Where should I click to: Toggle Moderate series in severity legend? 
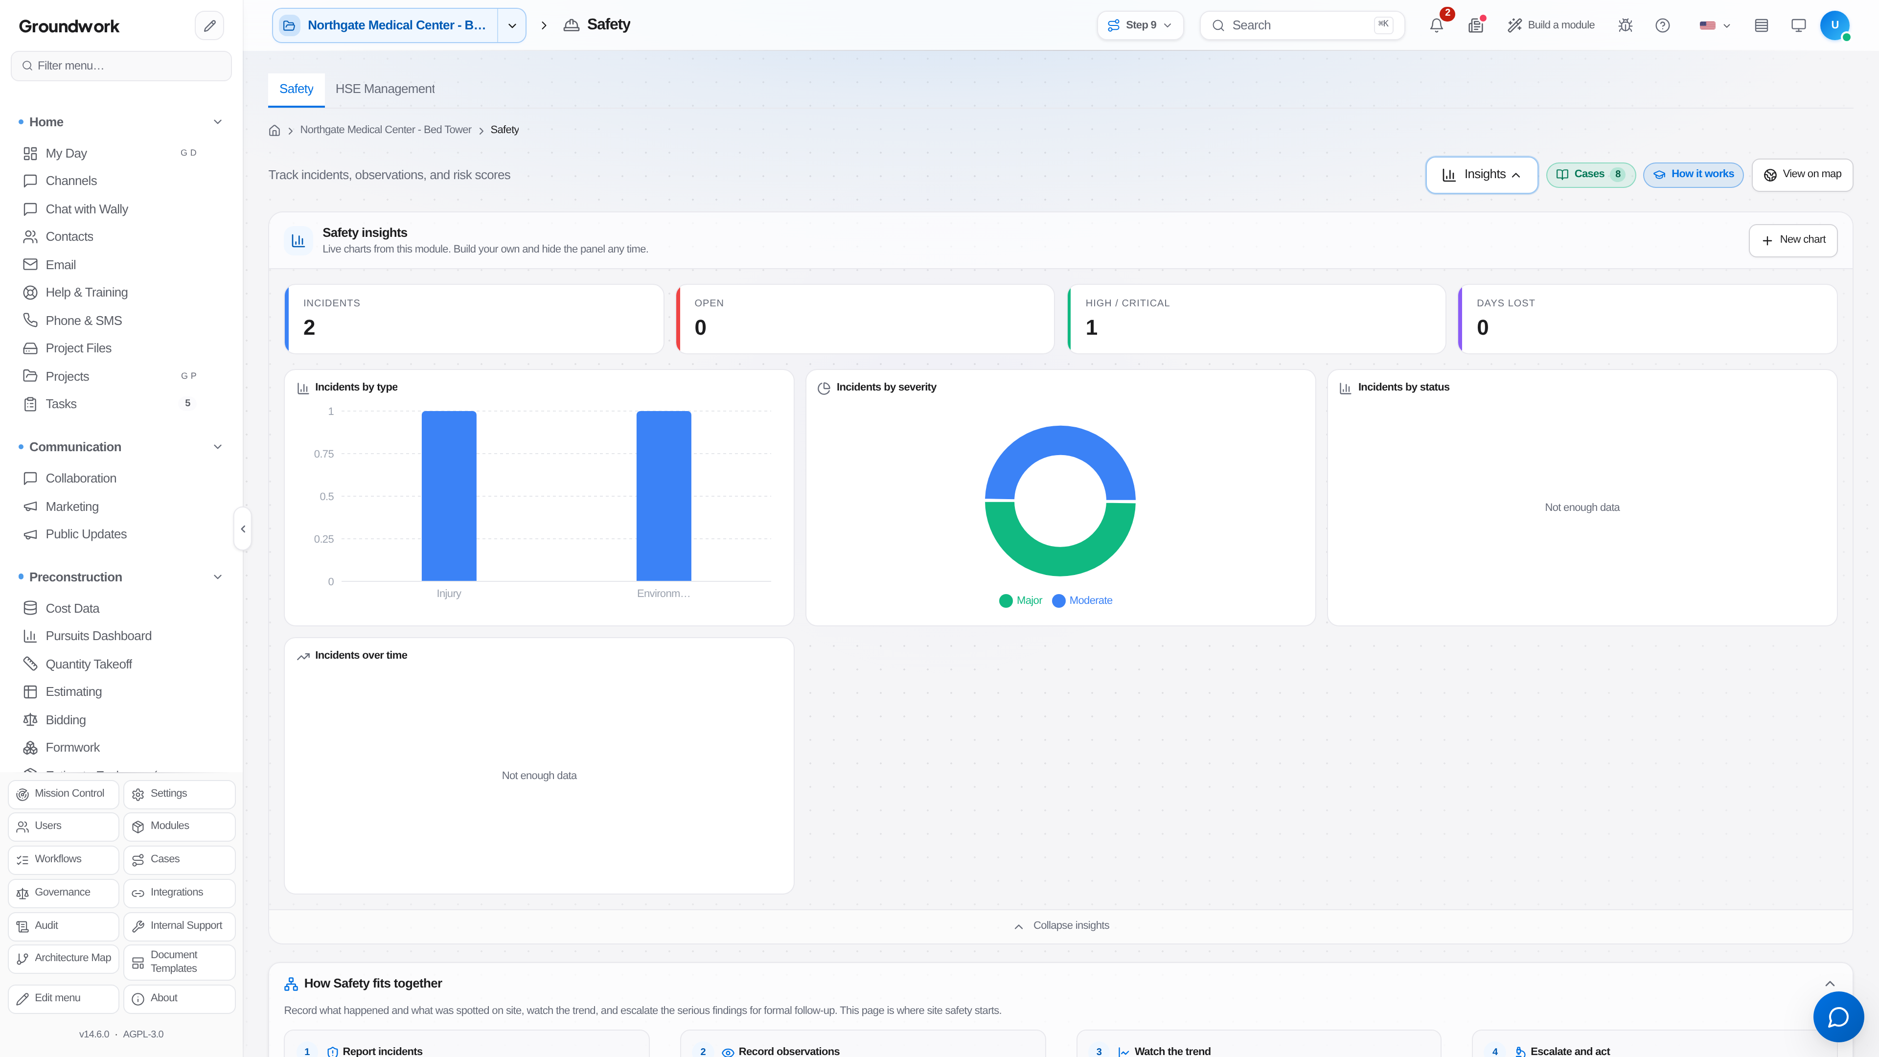click(x=1082, y=600)
